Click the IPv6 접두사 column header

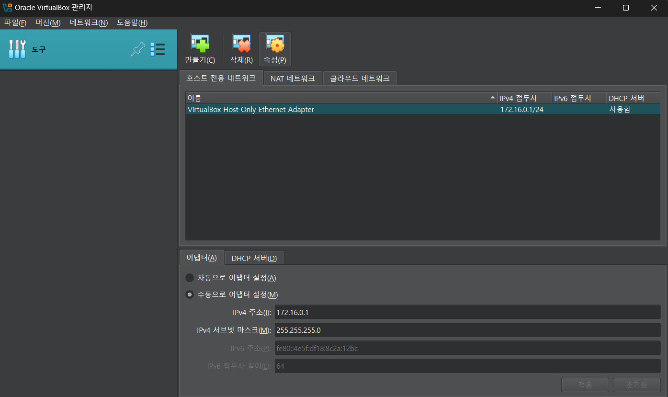point(579,98)
